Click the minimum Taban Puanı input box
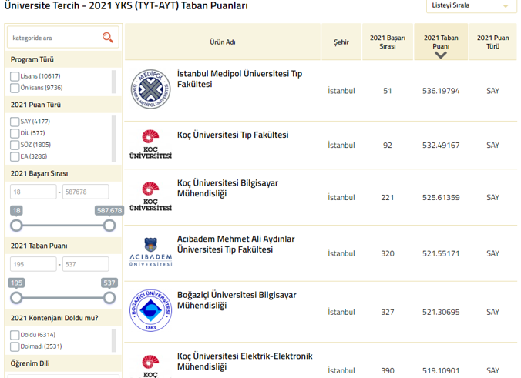The height and width of the screenshot is (378, 521). pyautogui.click(x=33, y=264)
